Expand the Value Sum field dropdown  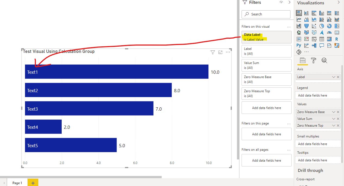tap(333, 119)
